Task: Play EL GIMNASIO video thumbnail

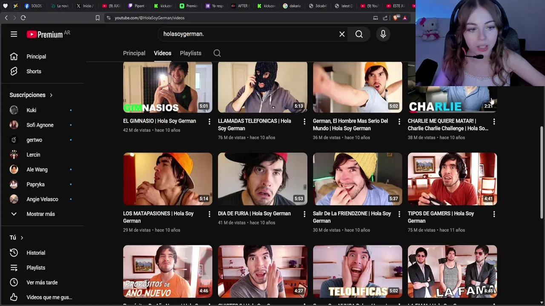Action: pyautogui.click(x=168, y=88)
